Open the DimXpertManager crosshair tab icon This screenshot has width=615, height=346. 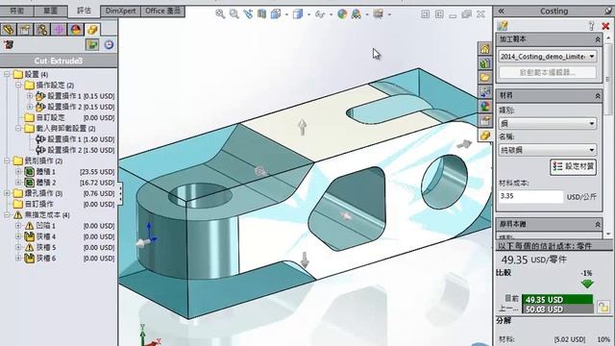[x=59, y=30]
